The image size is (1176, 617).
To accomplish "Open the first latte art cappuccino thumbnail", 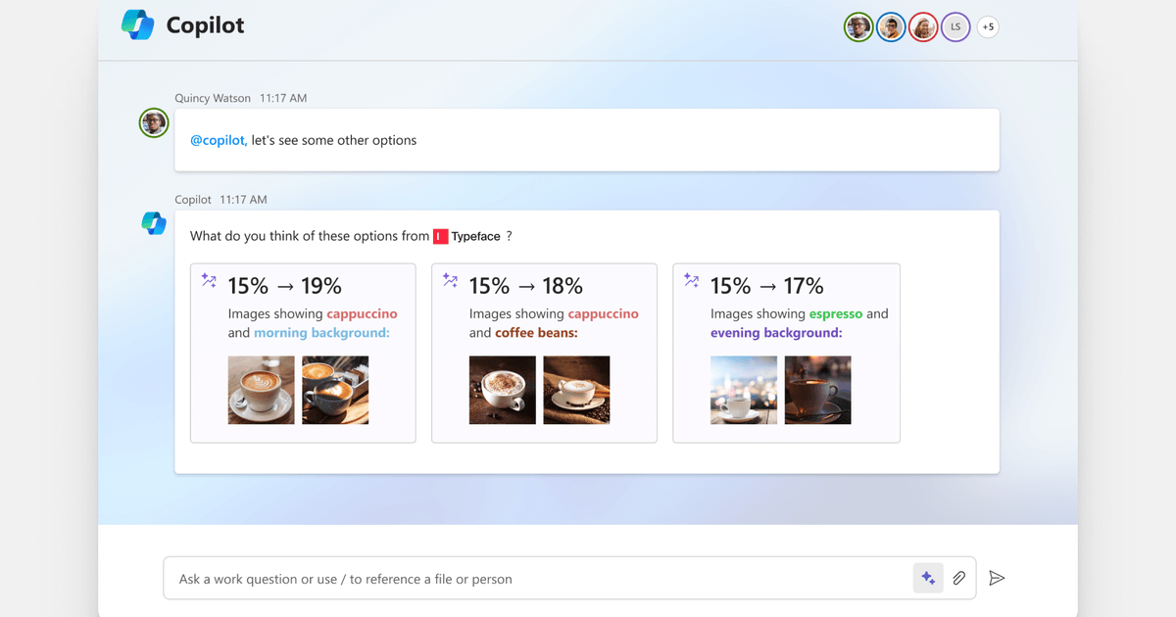I will [261, 389].
